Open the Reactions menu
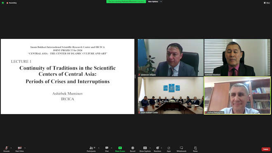This screenshot has height=153, width=272. (157, 149)
